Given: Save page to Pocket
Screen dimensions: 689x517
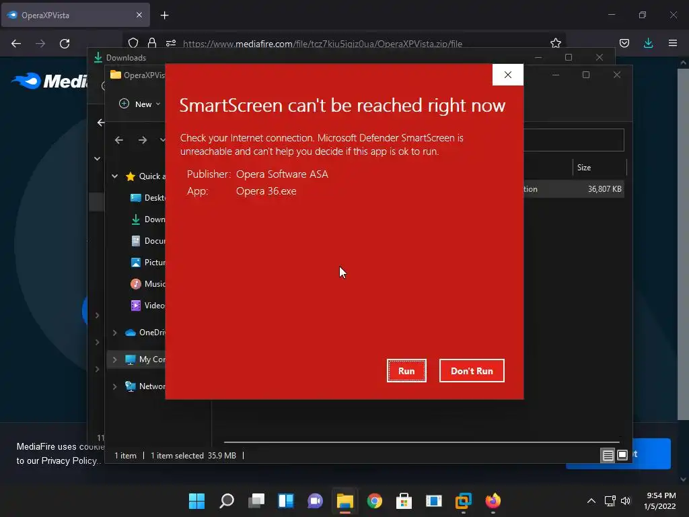Looking at the screenshot, I should (x=624, y=43).
